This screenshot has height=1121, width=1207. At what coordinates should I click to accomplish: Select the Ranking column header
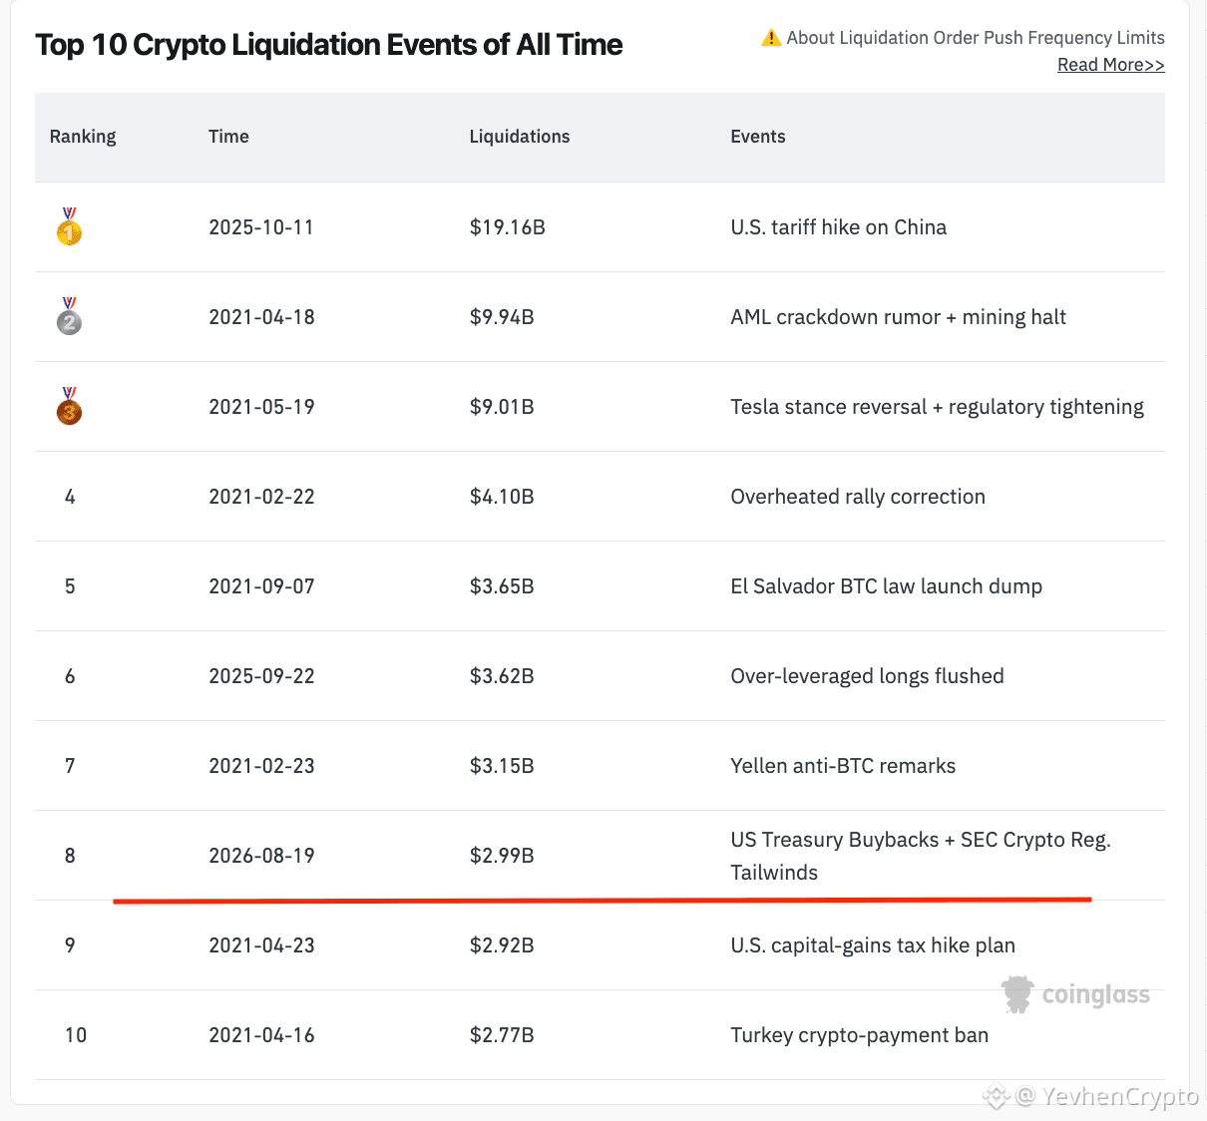pyautogui.click(x=83, y=137)
